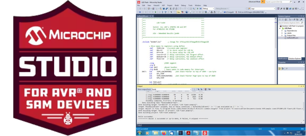Open the Debug configuration dropdown
Screen dimensions: 306x136
[x=208, y=9]
